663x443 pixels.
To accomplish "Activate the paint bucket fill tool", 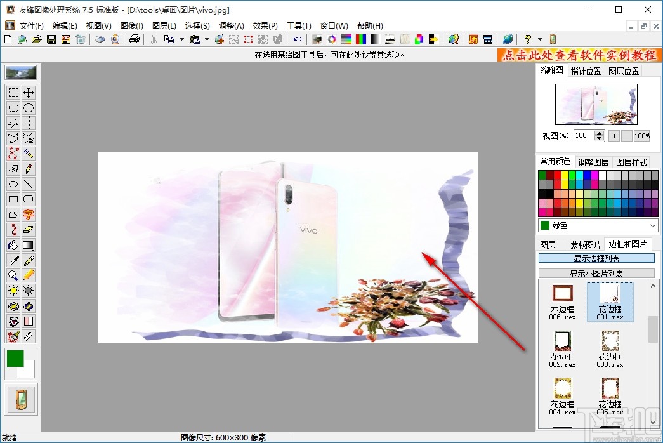I will point(13,245).
